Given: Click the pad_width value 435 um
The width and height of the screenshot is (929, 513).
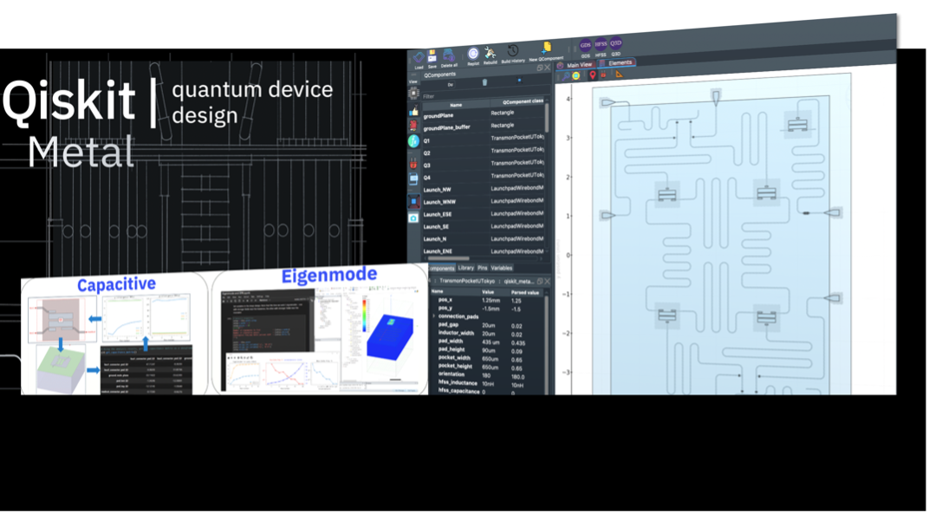Looking at the screenshot, I should click(492, 341).
